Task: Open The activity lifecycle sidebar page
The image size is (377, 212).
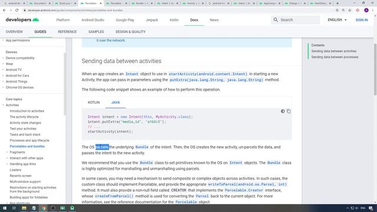Action: [24, 117]
